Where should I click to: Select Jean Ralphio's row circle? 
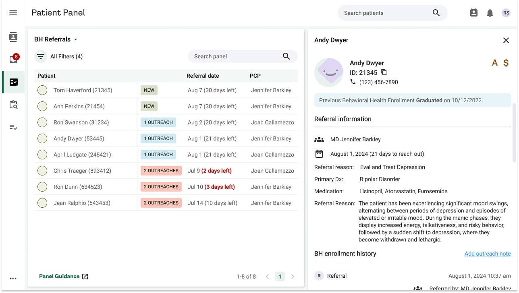point(42,203)
